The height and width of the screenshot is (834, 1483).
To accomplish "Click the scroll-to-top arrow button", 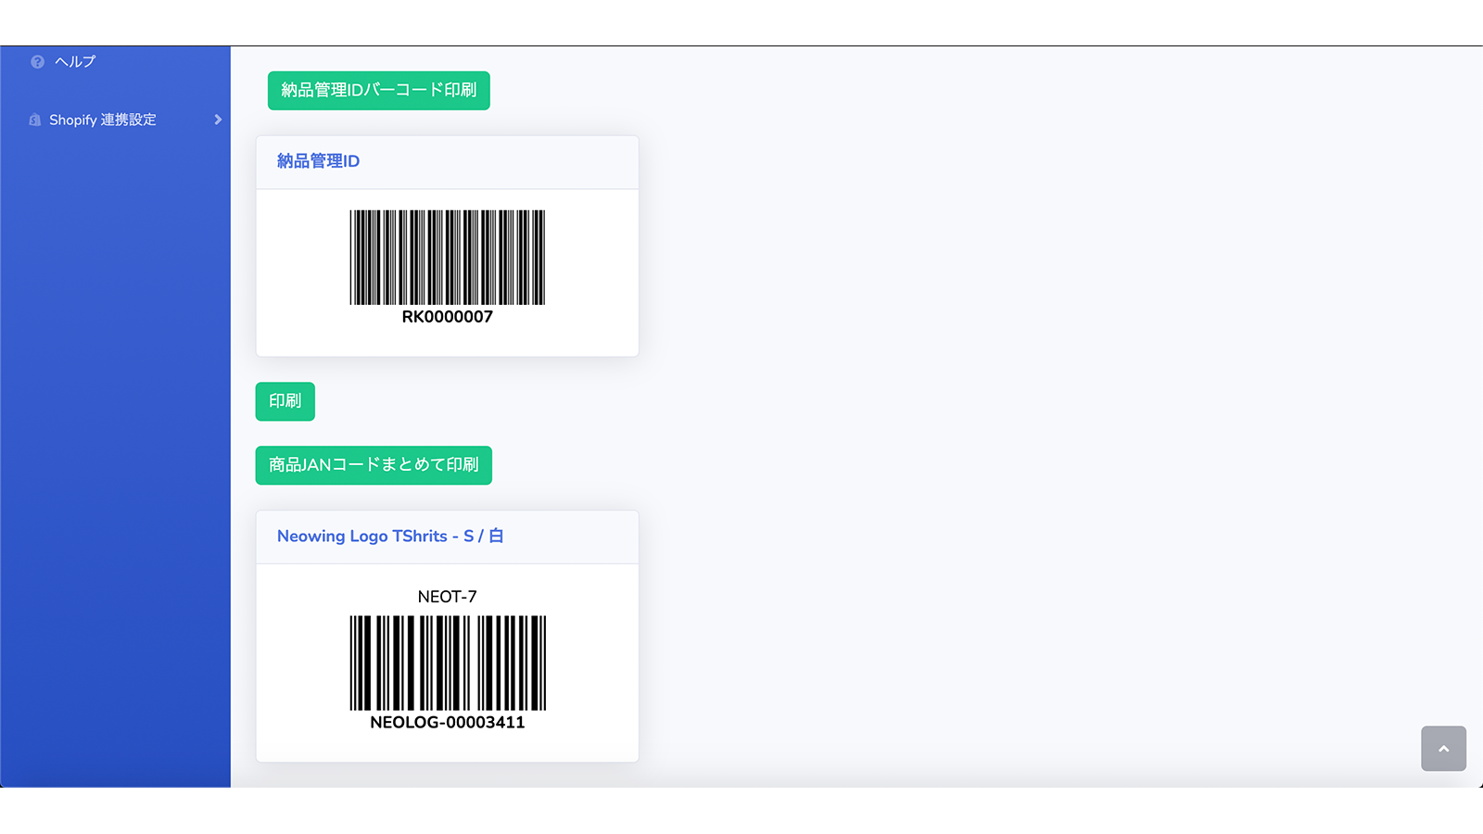I will click(1443, 749).
